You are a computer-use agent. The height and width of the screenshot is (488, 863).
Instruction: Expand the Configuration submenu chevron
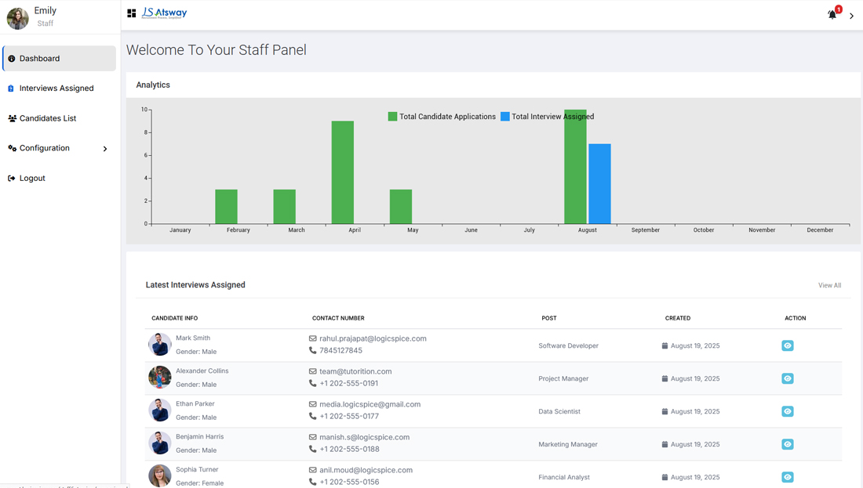(x=105, y=149)
